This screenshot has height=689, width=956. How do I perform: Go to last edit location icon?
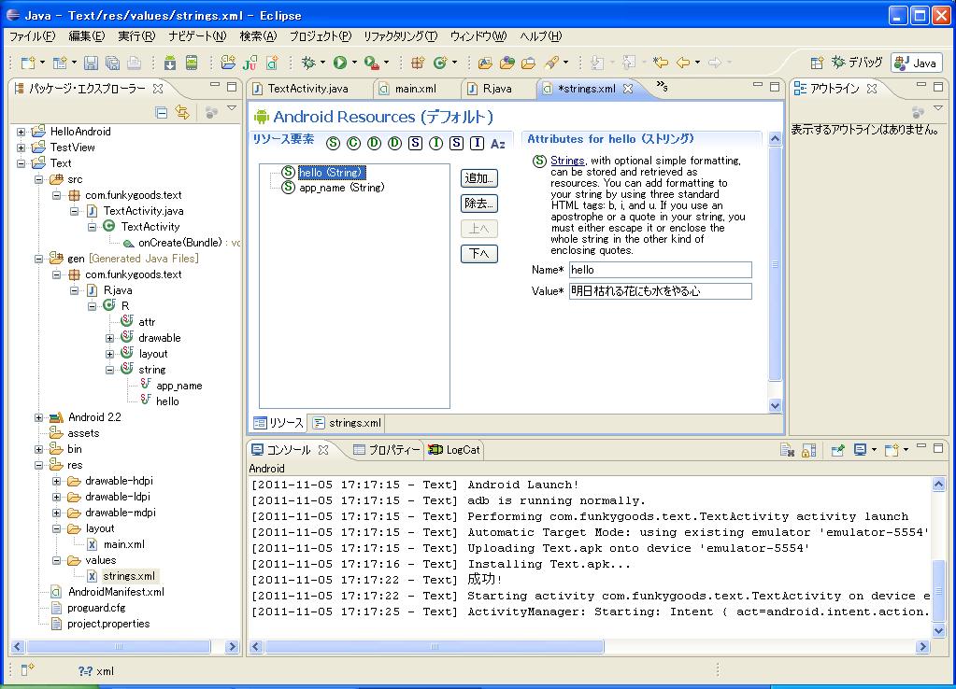pyautogui.click(x=661, y=63)
